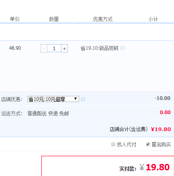Decrease quantity with the minus button
This screenshot has height=176, width=174.
coord(44,48)
